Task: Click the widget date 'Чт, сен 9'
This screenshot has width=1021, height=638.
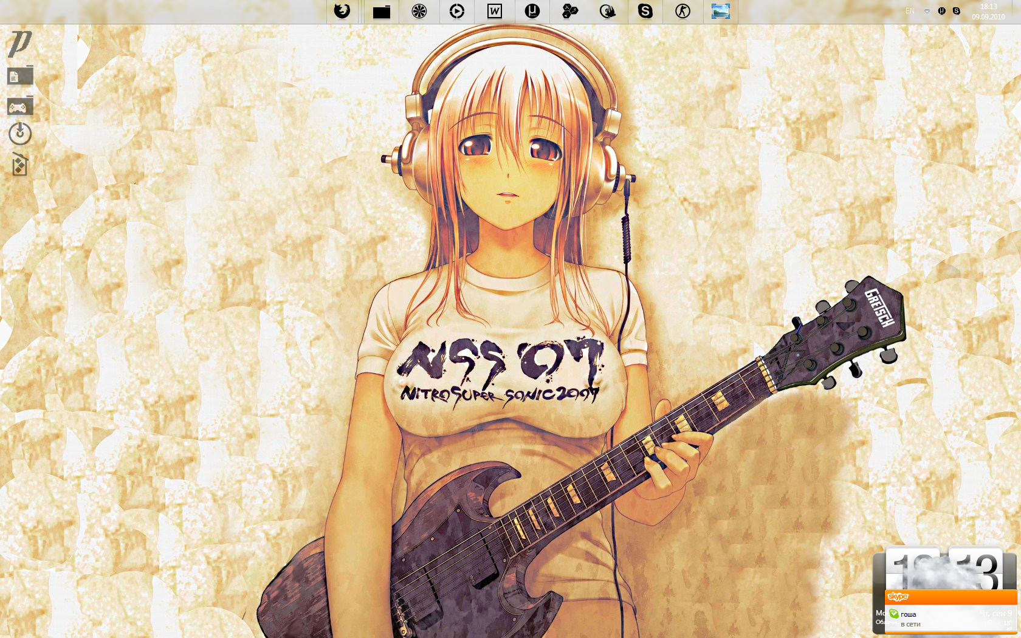Action: (995, 613)
